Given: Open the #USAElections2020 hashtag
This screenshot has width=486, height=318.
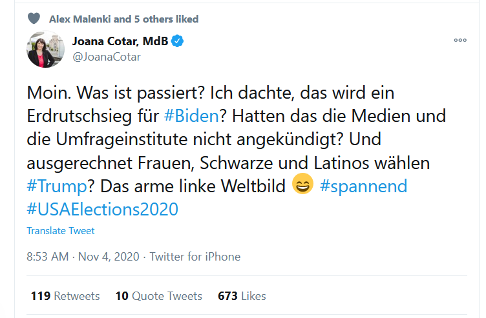Looking at the screenshot, I should coord(102,209).
